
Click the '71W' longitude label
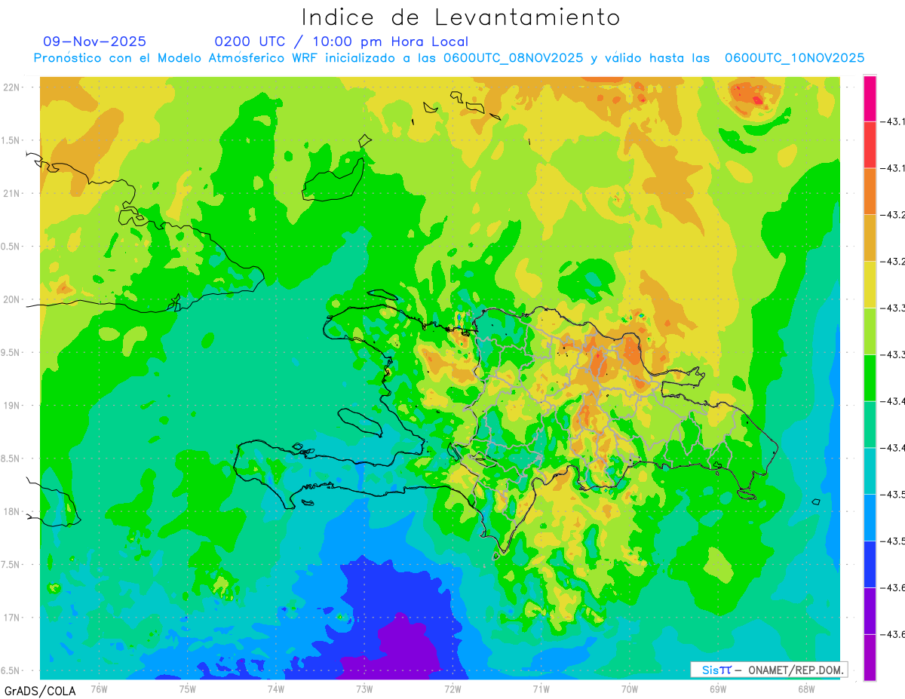click(x=541, y=688)
